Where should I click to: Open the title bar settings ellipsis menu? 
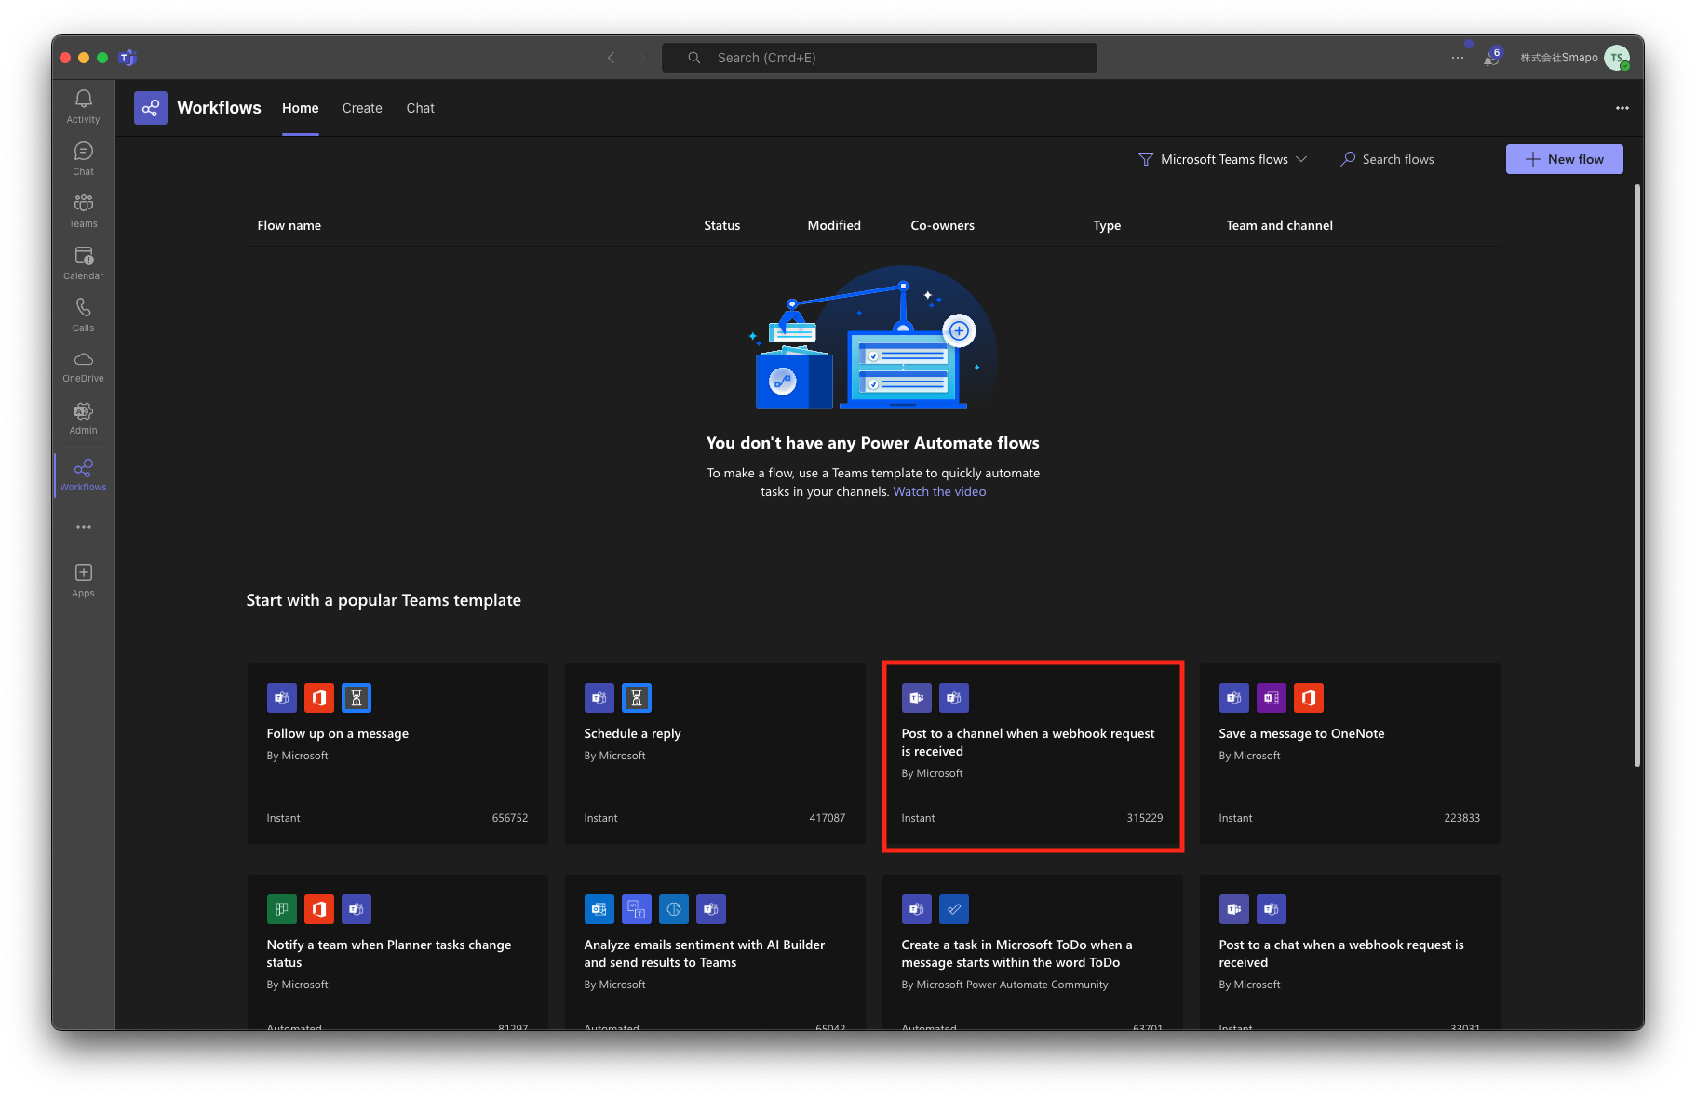(1458, 58)
